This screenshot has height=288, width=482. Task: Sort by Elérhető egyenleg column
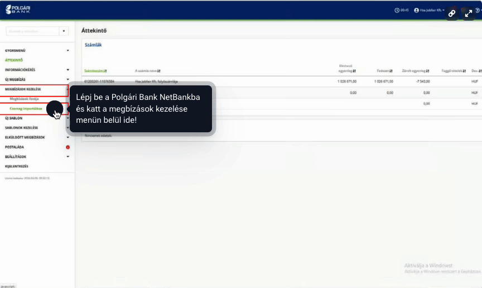[x=347, y=68]
